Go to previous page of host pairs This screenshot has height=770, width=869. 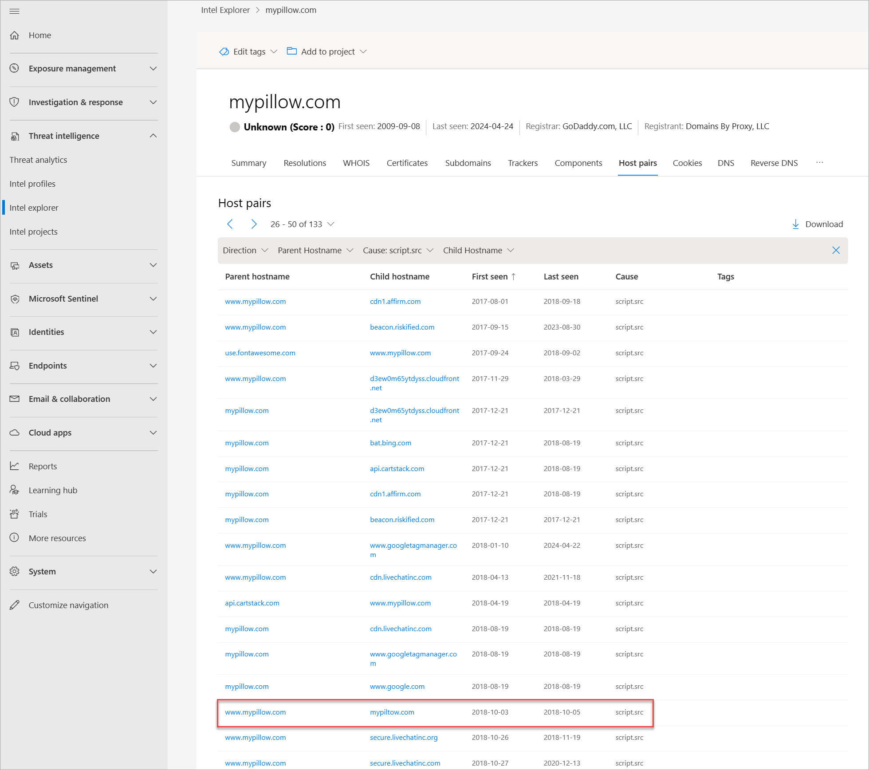point(230,224)
